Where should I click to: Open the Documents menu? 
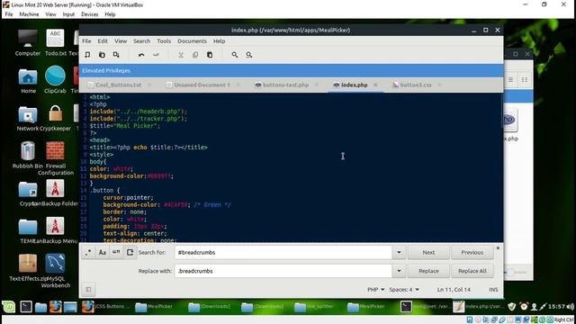(x=192, y=40)
